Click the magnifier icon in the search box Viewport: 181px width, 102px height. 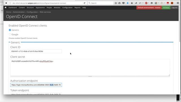[x=89, y=3]
